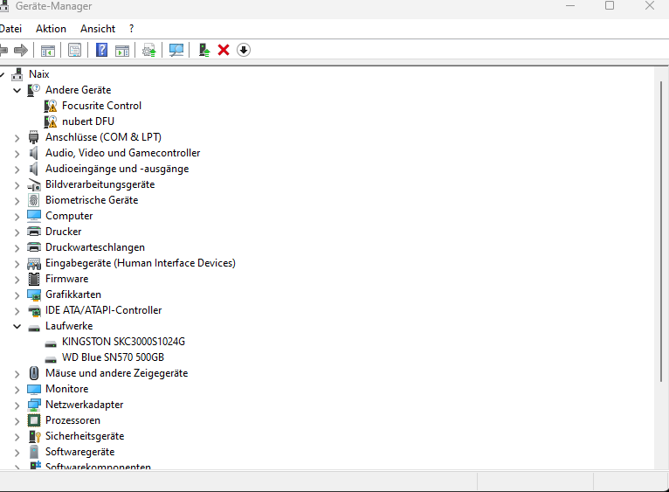Image resolution: width=669 pixels, height=492 pixels.
Task: Expand Eingabegeräte (Human Interface Devices)
Action: [17, 264]
